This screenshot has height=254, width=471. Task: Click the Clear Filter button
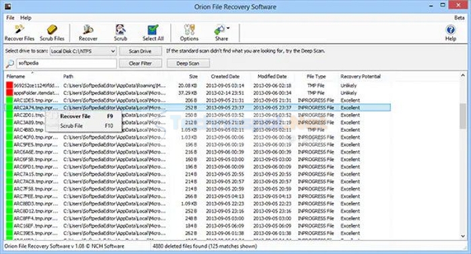140,63
